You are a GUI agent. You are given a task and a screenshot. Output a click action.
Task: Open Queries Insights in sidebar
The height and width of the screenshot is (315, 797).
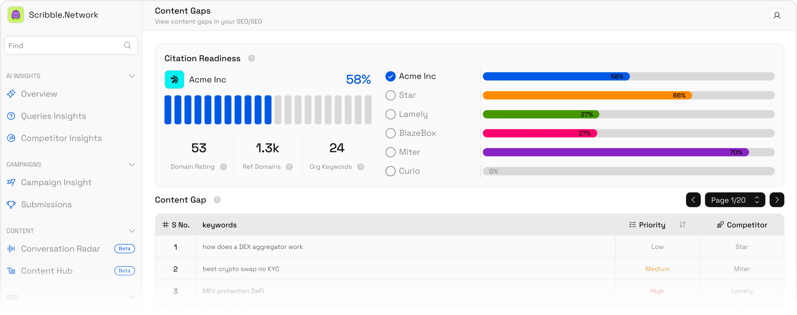click(x=54, y=116)
